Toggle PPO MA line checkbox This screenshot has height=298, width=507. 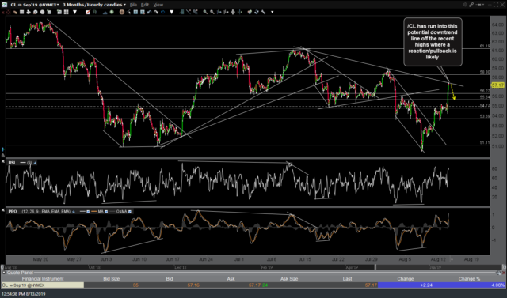tap(106, 212)
